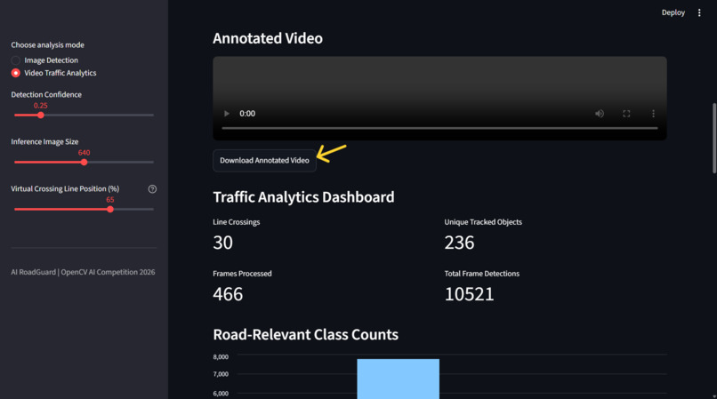Click the Line Crossings metric label
717x399 pixels.
[x=237, y=222]
